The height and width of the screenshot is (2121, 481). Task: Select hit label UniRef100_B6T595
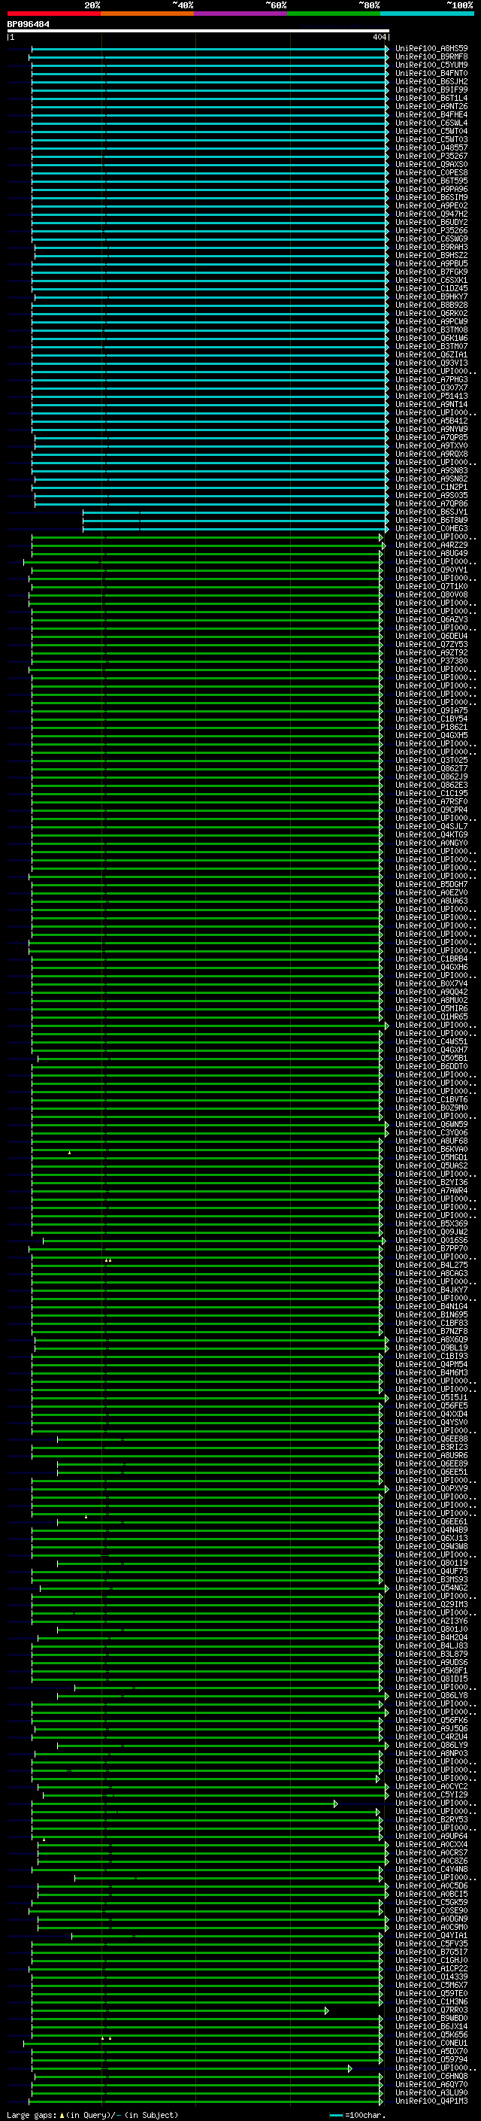(431, 181)
